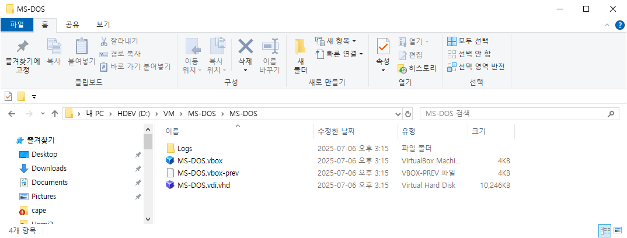Select 즐겨찾기 in navigation pane

pyautogui.click(x=40, y=140)
